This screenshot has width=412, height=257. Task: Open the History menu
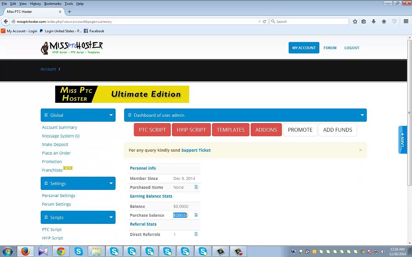point(35,4)
